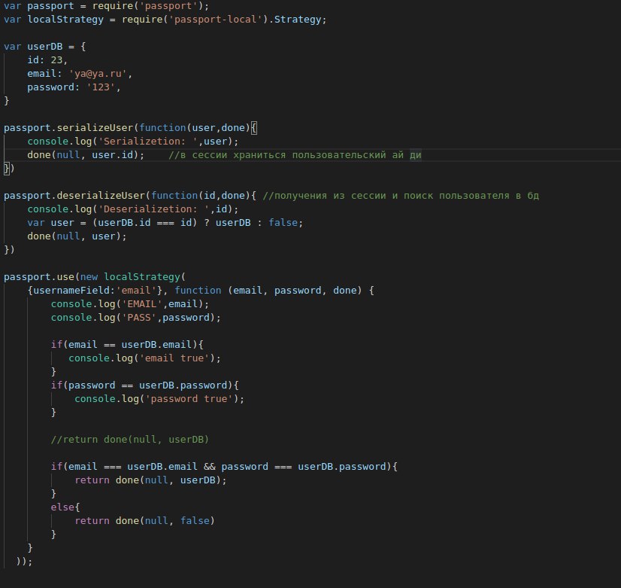Click the console.log 'Deserializetion: ' line
The width and height of the screenshot is (621, 588).
[x=132, y=209]
